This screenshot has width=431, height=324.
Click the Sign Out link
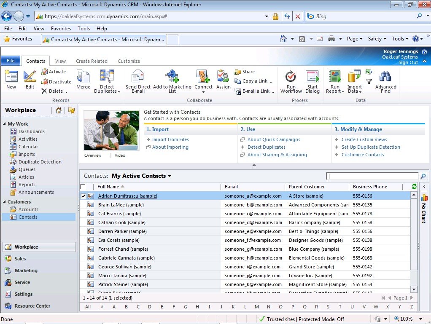(x=408, y=62)
